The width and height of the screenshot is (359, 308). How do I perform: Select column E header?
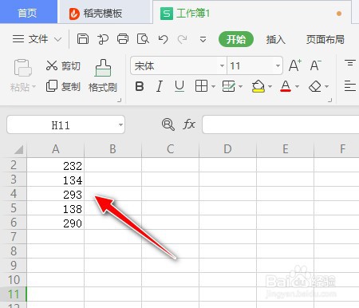pyautogui.click(x=285, y=149)
